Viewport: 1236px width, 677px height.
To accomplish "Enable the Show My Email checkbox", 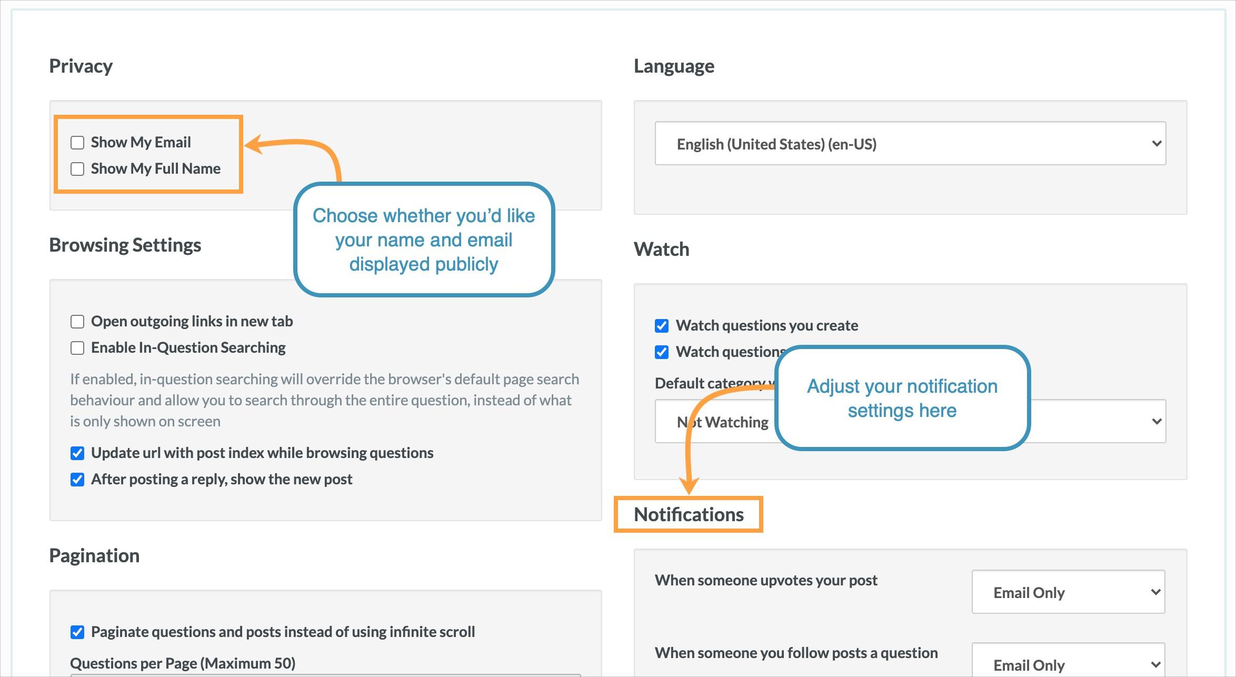I will (77, 143).
